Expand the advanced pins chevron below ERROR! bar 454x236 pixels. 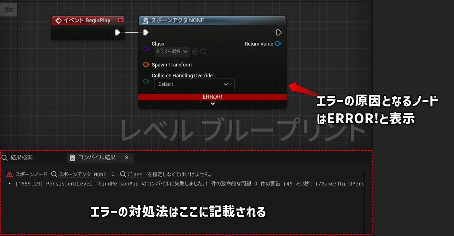coord(213,103)
